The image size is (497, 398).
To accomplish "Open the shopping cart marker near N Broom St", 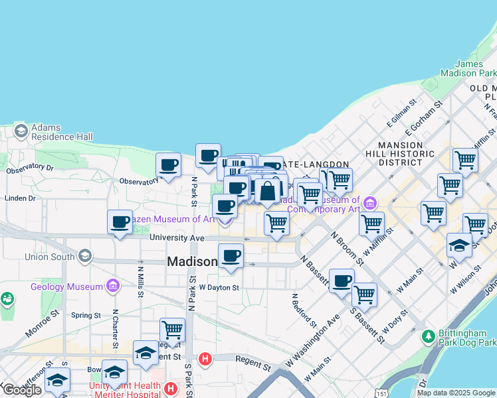I will (x=371, y=224).
